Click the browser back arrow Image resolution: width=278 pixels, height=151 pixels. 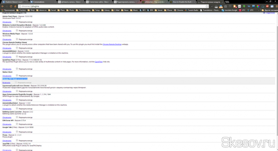[x=2, y=6]
